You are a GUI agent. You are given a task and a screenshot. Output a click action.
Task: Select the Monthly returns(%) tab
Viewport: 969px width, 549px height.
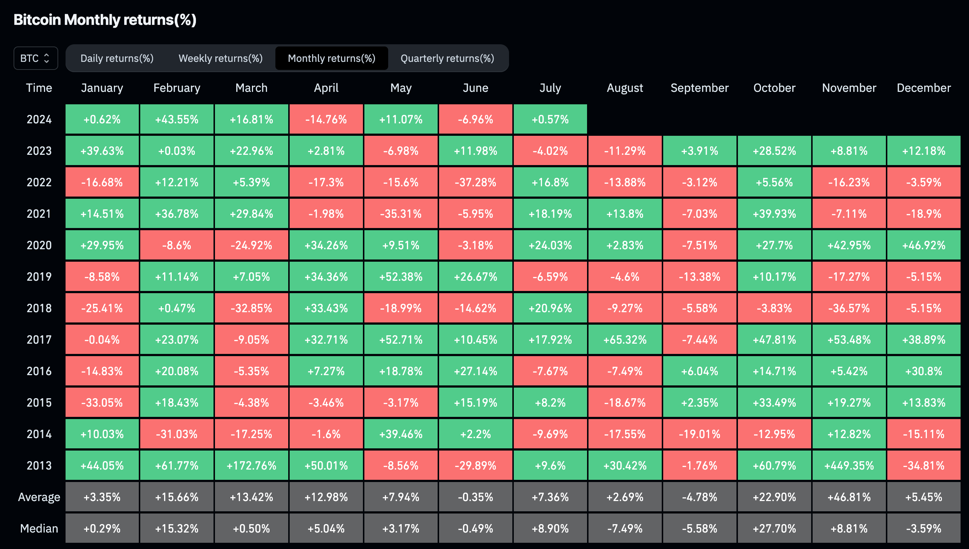pyautogui.click(x=331, y=58)
